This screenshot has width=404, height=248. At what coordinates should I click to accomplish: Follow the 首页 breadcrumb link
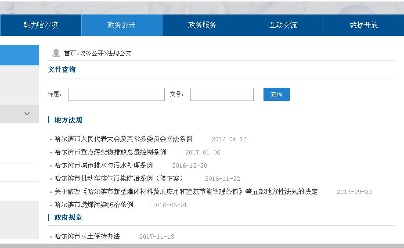70,53
